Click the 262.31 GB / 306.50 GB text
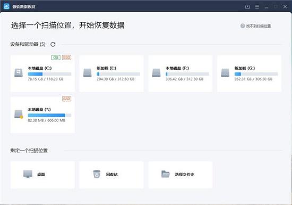This screenshot has width=292, height=205. (253, 79)
